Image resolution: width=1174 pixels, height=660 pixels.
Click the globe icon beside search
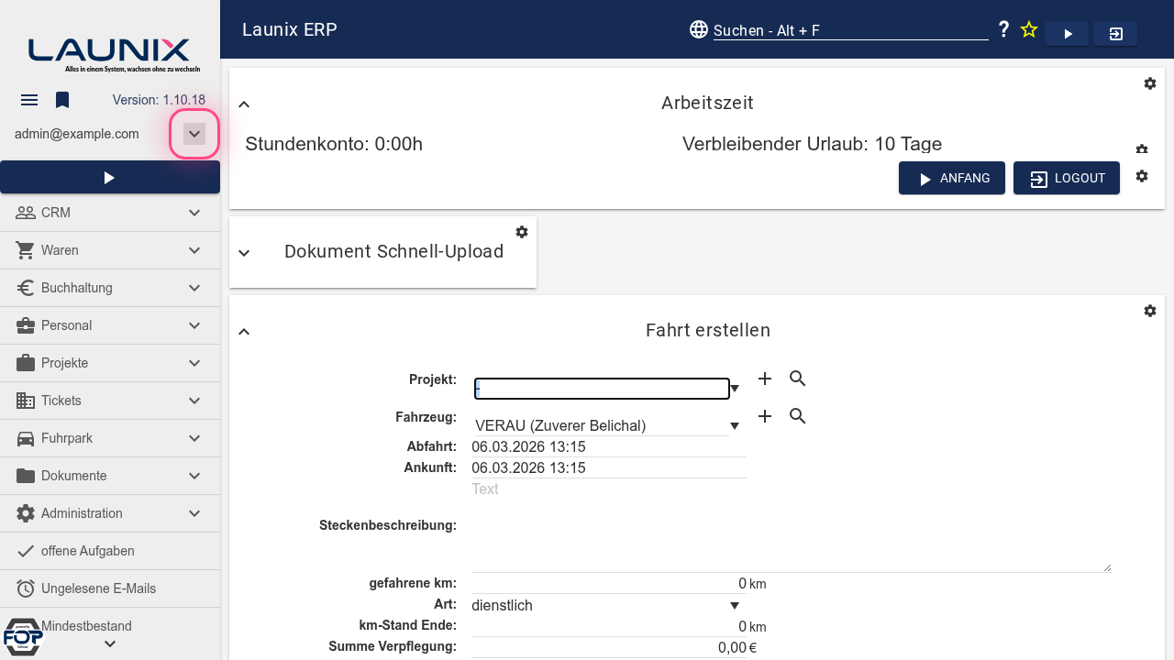tap(699, 30)
